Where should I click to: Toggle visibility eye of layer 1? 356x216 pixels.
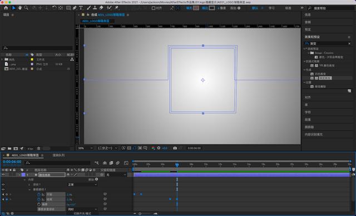(x=3, y=175)
